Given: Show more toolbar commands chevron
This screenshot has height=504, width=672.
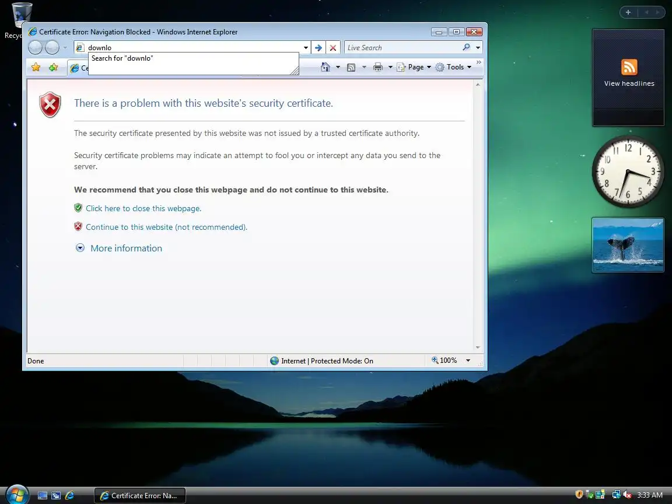Looking at the screenshot, I should (479, 62).
